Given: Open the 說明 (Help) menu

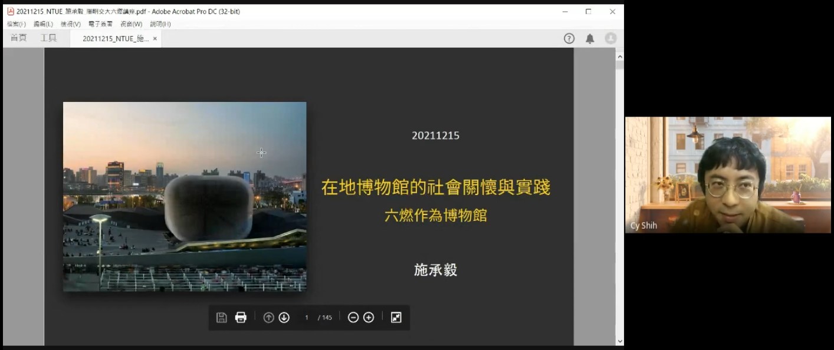Looking at the screenshot, I should point(160,24).
